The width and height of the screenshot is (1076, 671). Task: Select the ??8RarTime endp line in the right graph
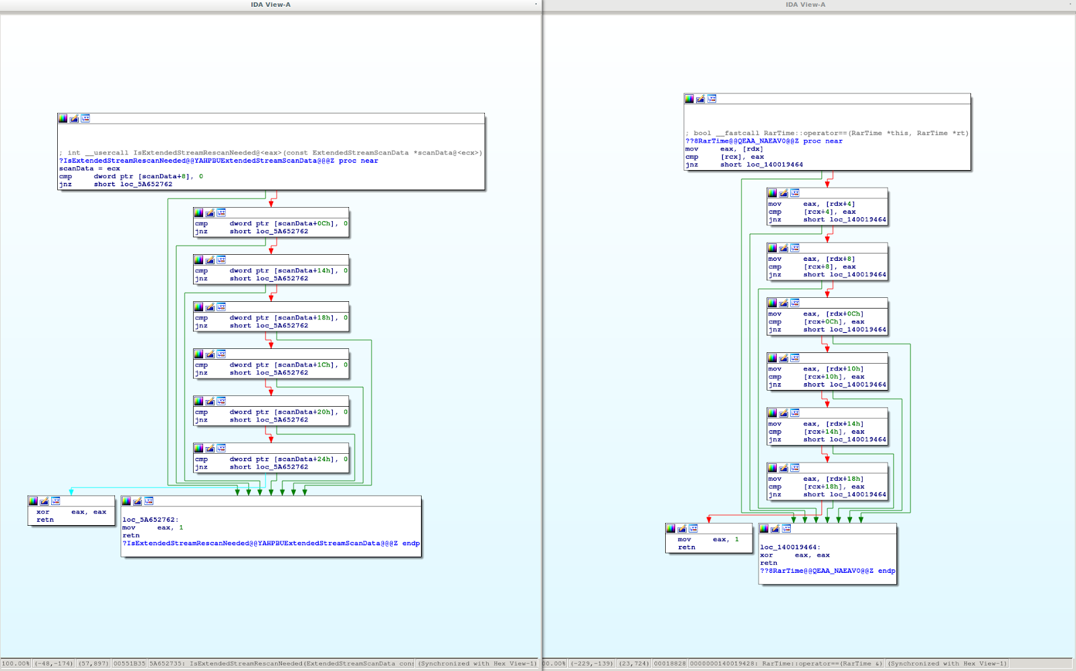(827, 571)
